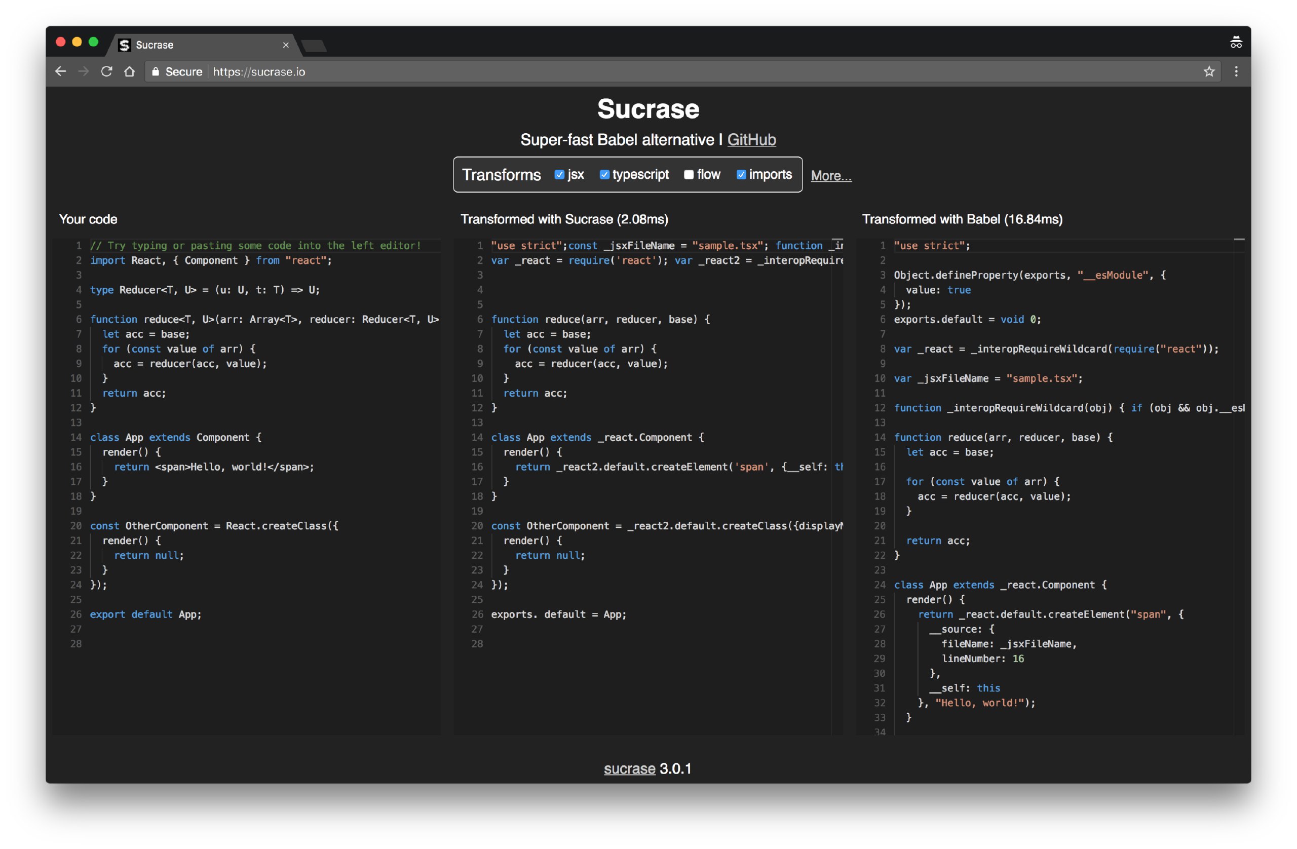Open the browser home page icon
The image size is (1297, 849).
129,71
